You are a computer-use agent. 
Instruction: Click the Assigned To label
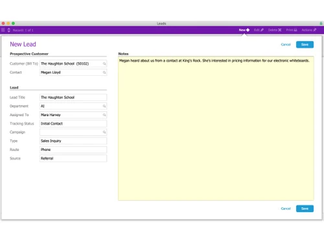coord(19,115)
